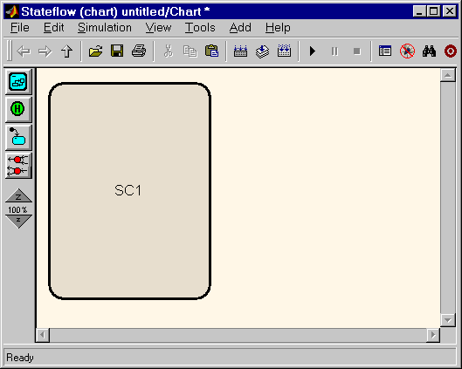Zoom out with the lower z triangle
The image size is (462, 369).
[18, 222]
